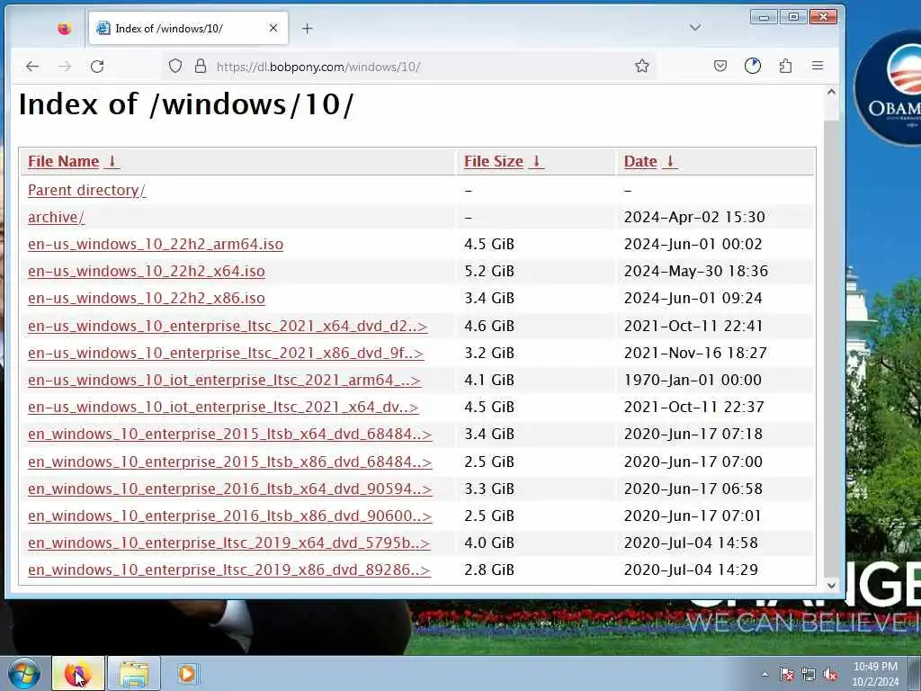
Task: Sort descending via File Name arrow
Action: (112, 162)
